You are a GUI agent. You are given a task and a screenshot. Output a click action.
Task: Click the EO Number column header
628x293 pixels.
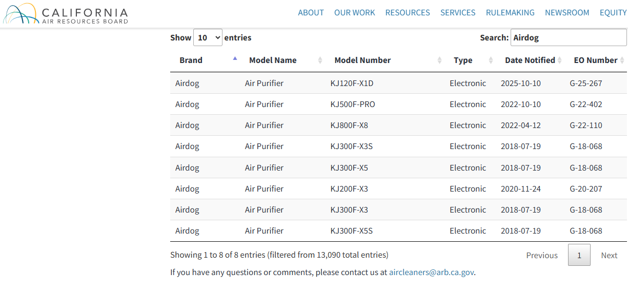click(596, 60)
